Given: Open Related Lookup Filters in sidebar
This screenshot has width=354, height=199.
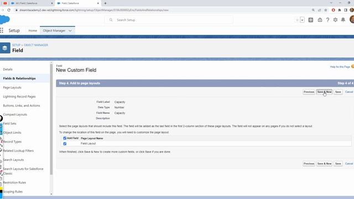Looking at the screenshot, I should click(x=18, y=150).
